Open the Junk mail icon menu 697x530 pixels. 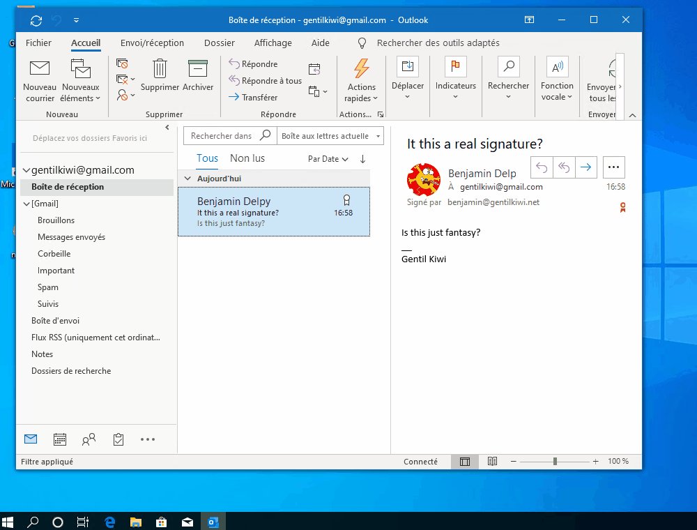coord(125,95)
